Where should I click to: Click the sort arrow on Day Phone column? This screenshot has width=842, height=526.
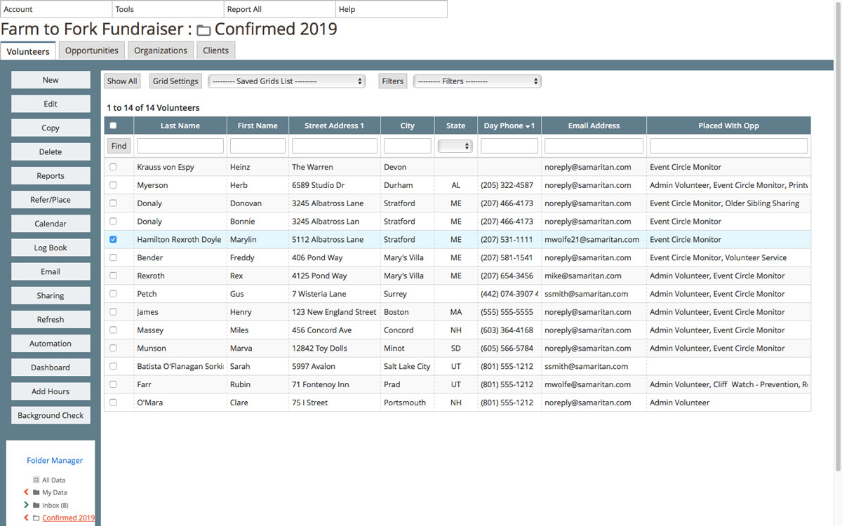pos(528,126)
